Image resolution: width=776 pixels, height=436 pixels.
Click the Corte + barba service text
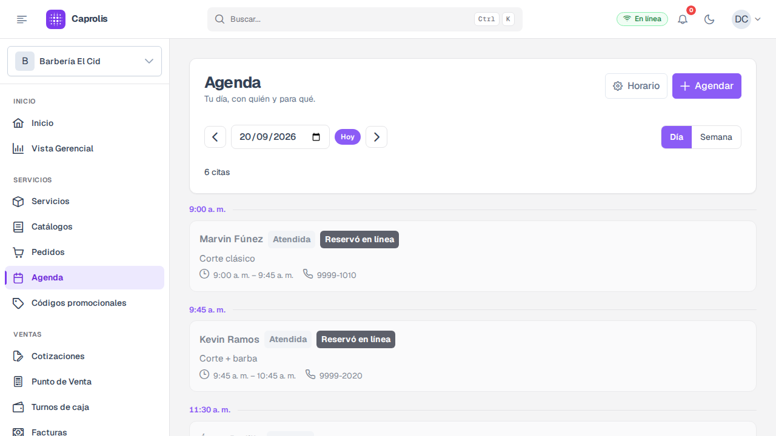(229, 358)
